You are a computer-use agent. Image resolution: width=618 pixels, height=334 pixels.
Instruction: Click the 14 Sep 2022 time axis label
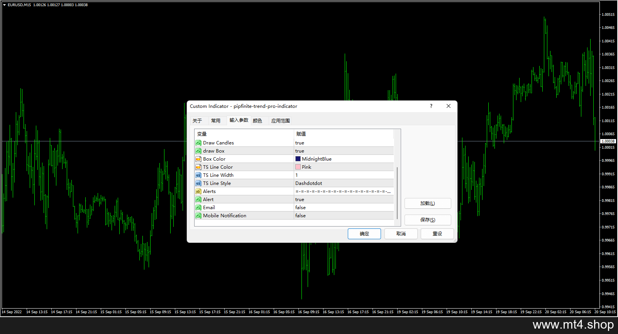point(12,312)
